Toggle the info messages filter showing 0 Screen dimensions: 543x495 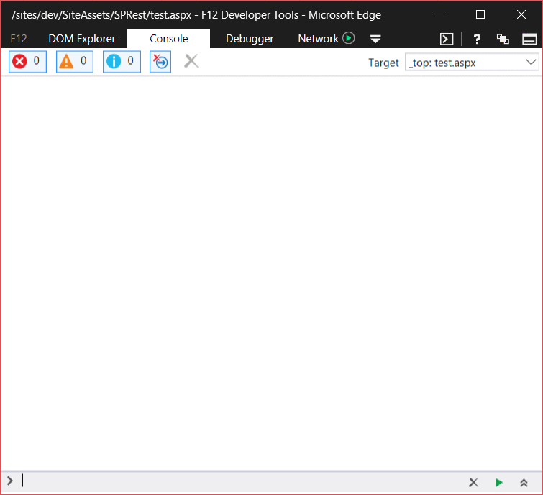[122, 62]
